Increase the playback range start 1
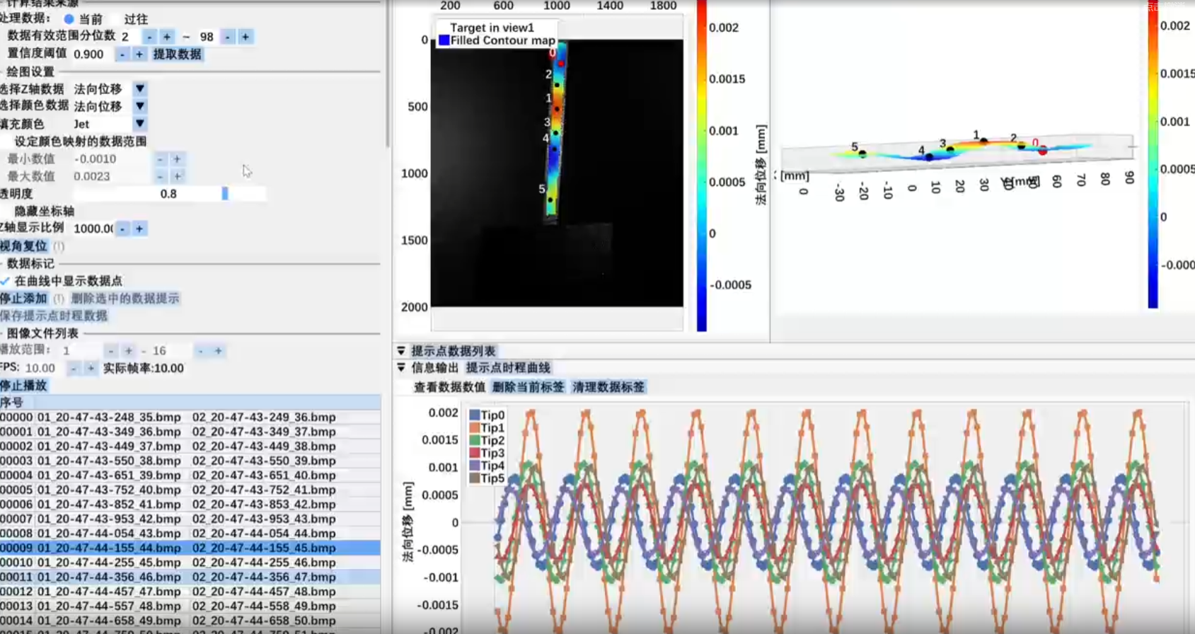This screenshot has height=634, width=1195. (129, 351)
